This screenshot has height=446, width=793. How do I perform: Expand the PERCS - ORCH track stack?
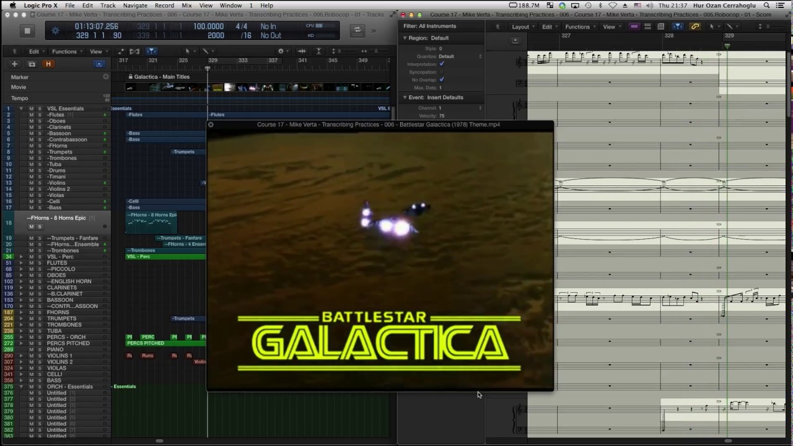click(21, 337)
